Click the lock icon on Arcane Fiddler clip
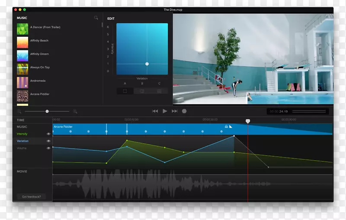The height and width of the screenshot is (220, 346). [226, 126]
